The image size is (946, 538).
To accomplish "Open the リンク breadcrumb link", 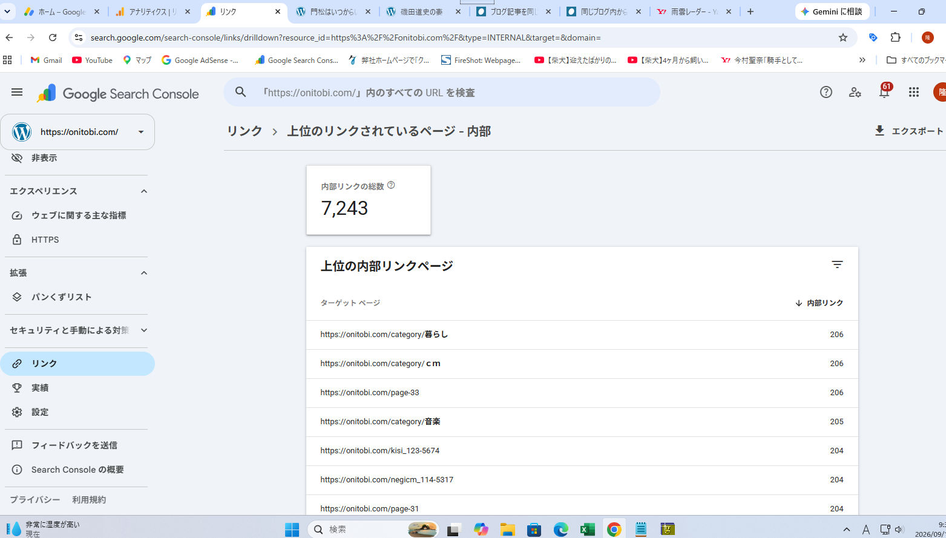I will pyautogui.click(x=245, y=131).
